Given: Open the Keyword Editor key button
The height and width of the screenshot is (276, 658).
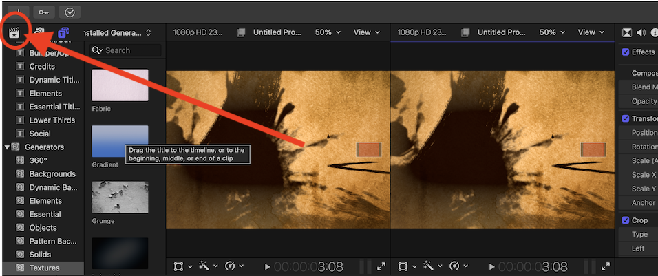Looking at the screenshot, I should [43, 12].
